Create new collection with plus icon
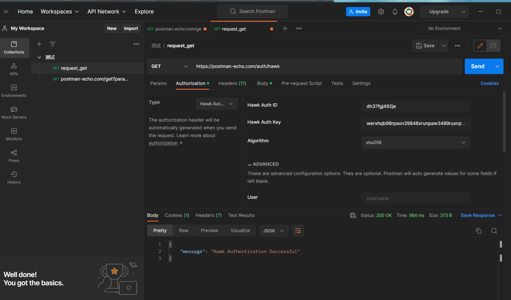The width and height of the screenshot is (511, 300). (x=39, y=44)
